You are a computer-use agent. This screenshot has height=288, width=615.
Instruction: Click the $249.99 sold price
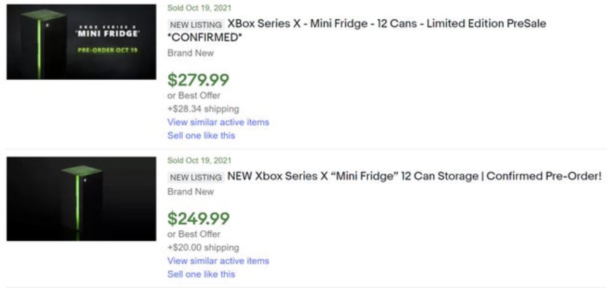[198, 218]
